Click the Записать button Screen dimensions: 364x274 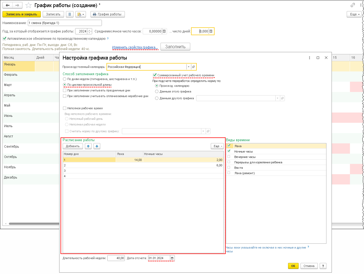point(53,14)
